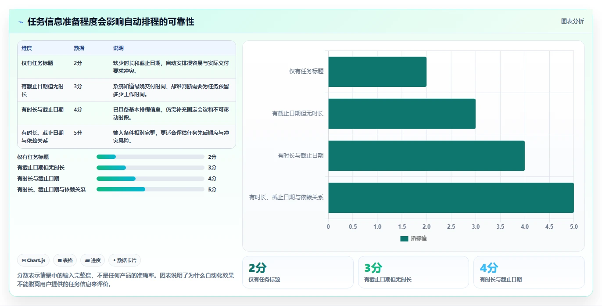Image resolution: width=602 pixels, height=306 pixels.
Task: Click the footer note starting 分数表示情景中的输入完整度
Action: (125, 280)
